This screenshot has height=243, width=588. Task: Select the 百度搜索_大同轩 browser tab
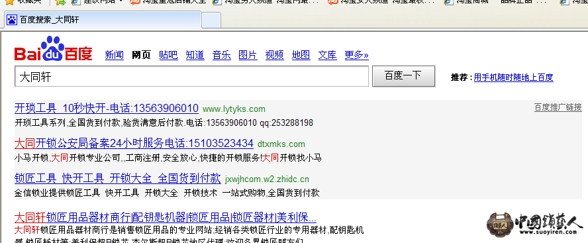click(103, 19)
